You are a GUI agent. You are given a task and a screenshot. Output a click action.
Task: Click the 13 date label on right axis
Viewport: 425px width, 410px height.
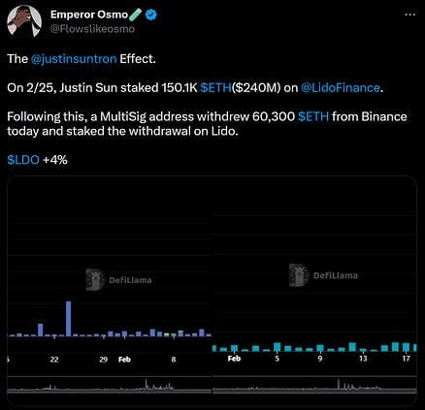[363, 359]
